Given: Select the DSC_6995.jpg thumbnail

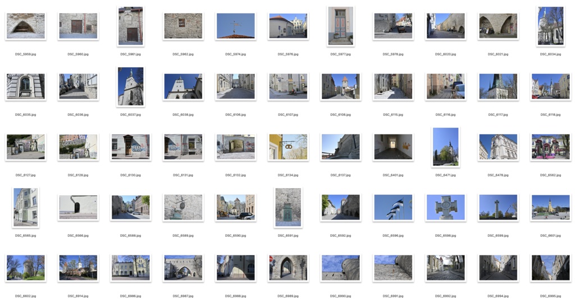Looking at the screenshot, I should click(550, 268).
